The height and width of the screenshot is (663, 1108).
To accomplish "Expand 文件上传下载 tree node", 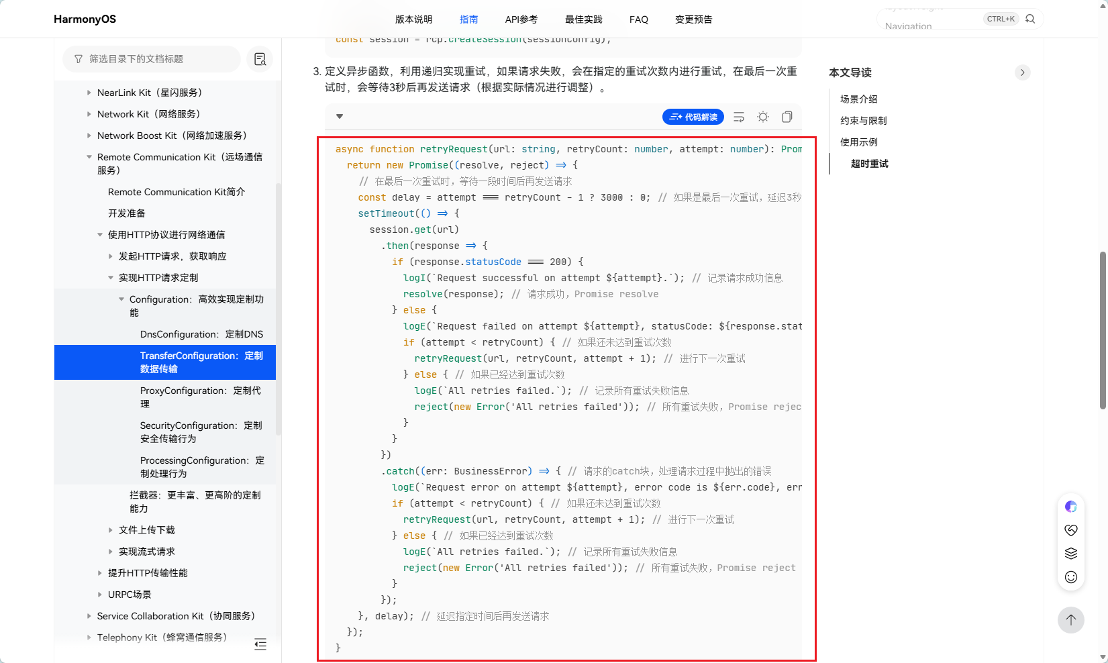I will pyautogui.click(x=110, y=530).
